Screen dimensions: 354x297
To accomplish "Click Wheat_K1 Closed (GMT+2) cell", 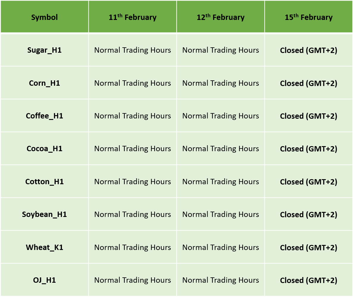I will [309, 247].
